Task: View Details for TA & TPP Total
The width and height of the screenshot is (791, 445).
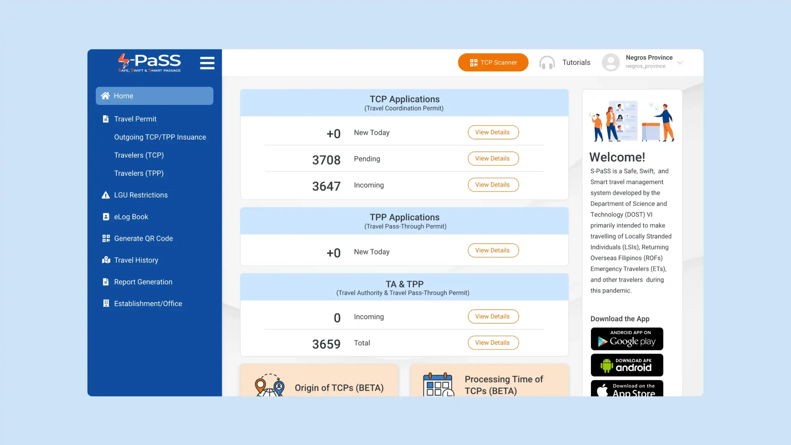Action: click(x=493, y=343)
